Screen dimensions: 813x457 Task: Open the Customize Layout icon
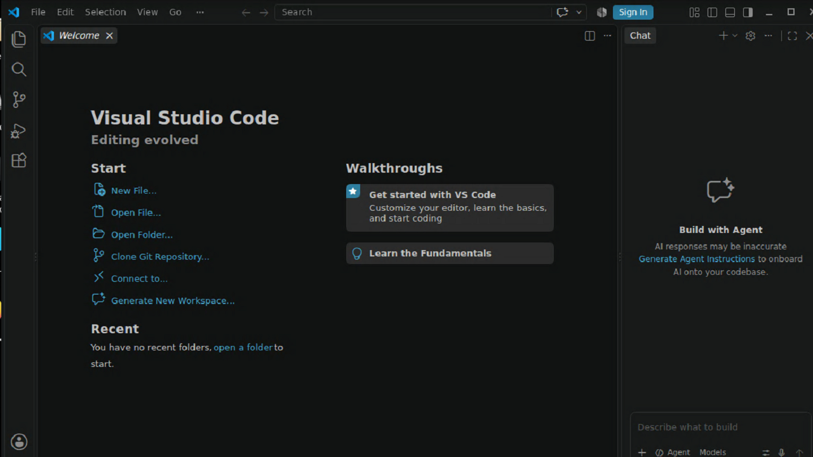694,12
